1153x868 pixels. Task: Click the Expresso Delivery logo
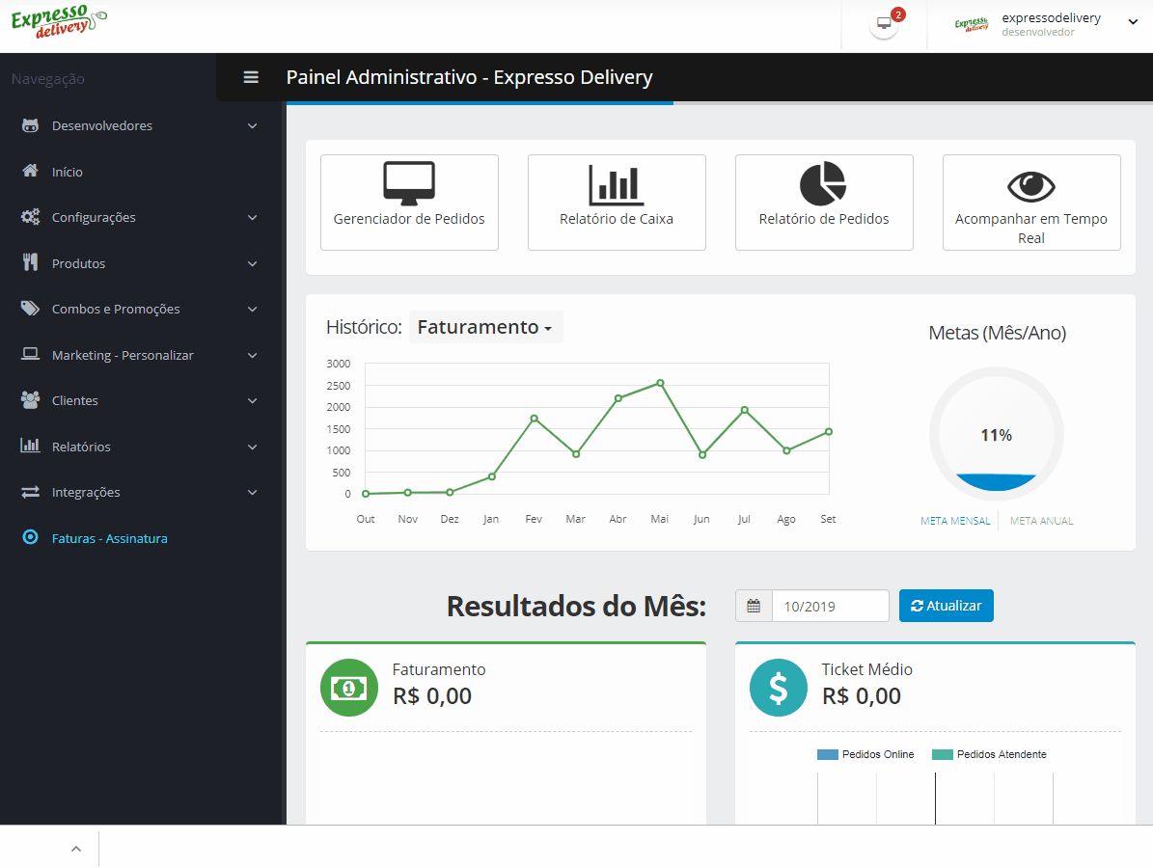[59, 22]
